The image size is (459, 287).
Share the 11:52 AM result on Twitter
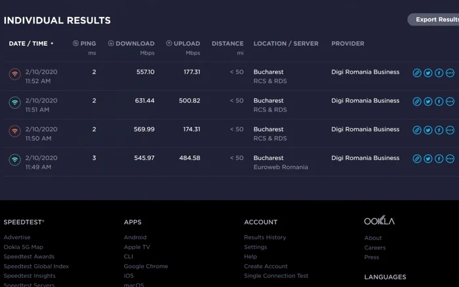(428, 73)
